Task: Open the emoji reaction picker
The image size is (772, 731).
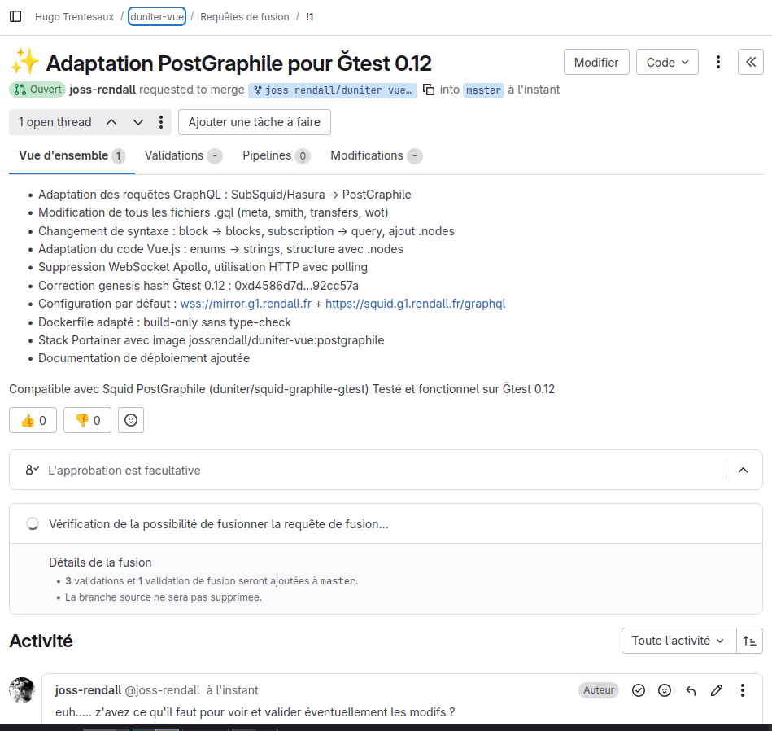Action: pos(131,420)
